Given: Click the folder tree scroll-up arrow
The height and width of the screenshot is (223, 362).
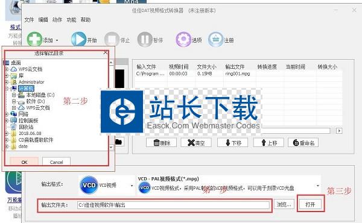Looking at the screenshot, I should [111, 63].
